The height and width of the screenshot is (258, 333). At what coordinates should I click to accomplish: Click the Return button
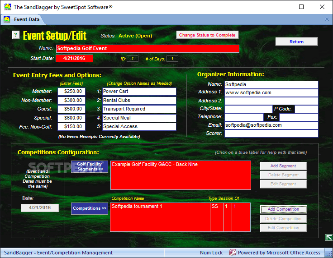[296, 41]
